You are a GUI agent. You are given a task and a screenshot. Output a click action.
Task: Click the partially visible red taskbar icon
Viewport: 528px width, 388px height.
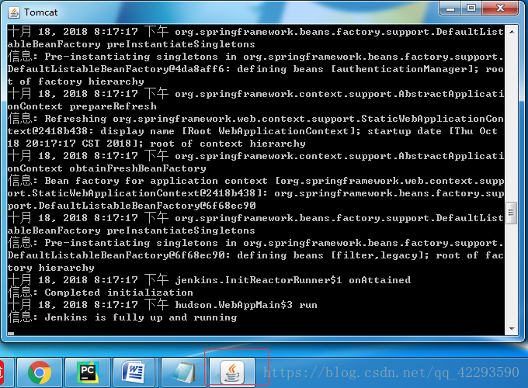pyautogui.click(x=3, y=372)
